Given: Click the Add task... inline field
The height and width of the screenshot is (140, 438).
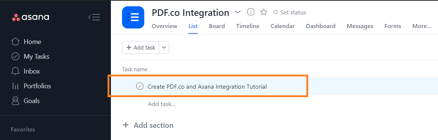Looking at the screenshot, I should [x=162, y=104].
